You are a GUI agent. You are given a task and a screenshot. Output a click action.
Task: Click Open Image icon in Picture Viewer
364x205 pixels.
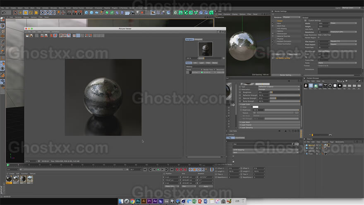[27, 36]
